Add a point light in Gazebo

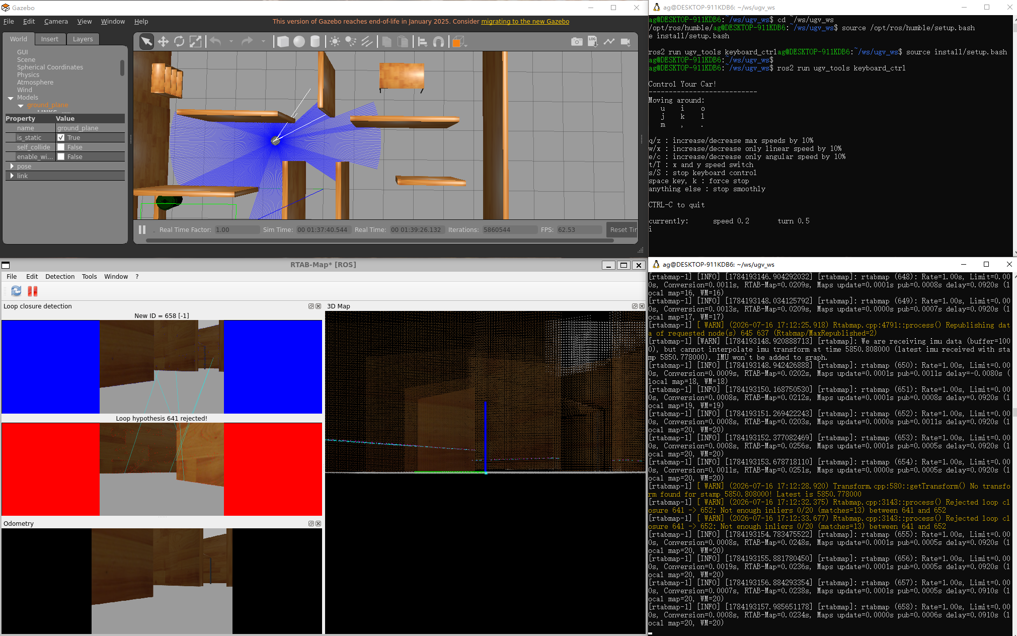coord(335,42)
